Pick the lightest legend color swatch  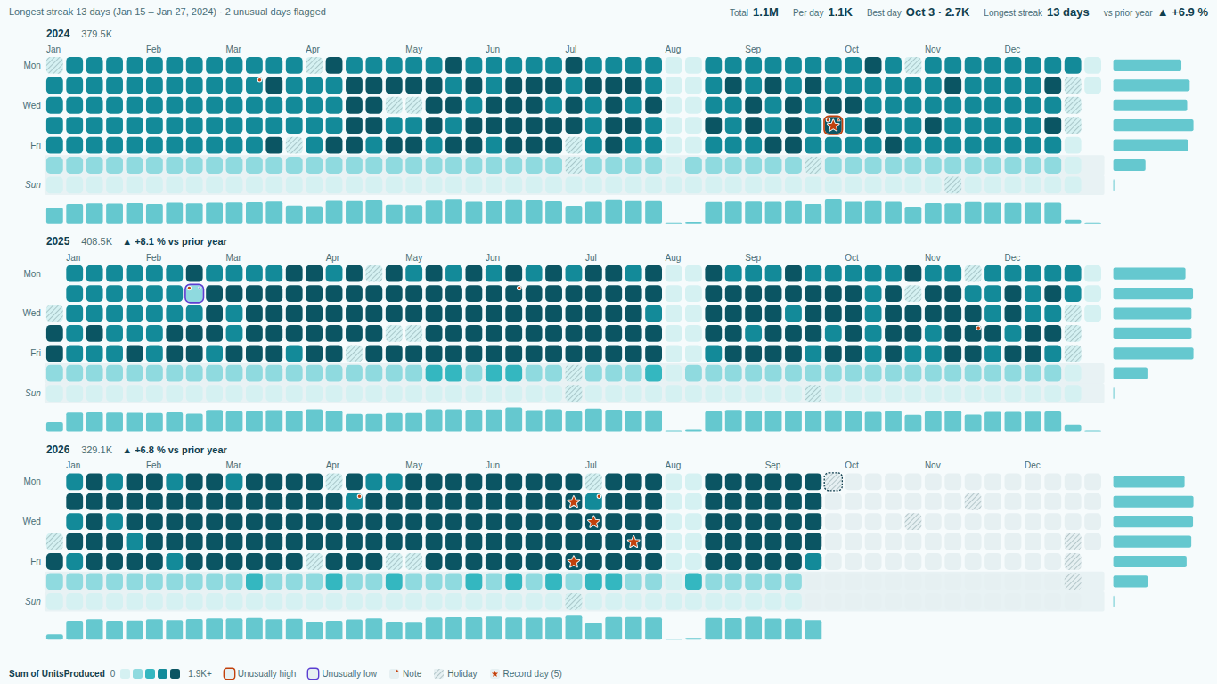[126, 674]
